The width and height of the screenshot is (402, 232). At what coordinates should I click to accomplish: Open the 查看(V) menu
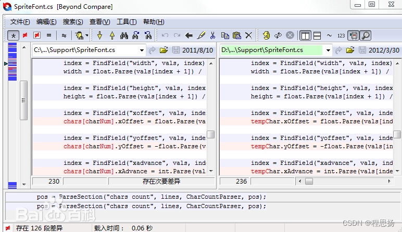pos(100,22)
